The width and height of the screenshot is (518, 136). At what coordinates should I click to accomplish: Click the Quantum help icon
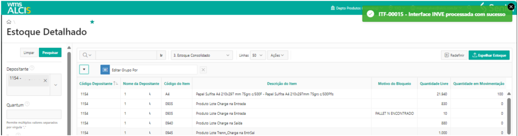pyautogui.click(x=27, y=104)
